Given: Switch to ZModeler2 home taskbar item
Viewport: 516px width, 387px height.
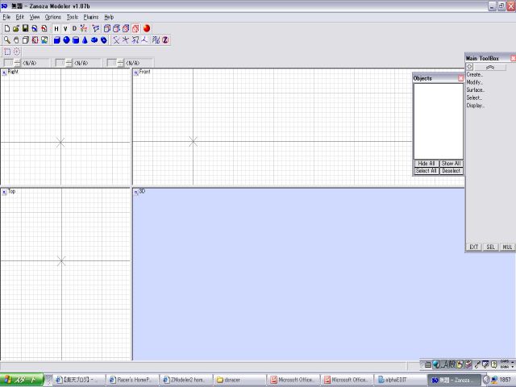Looking at the screenshot, I should (185, 380).
